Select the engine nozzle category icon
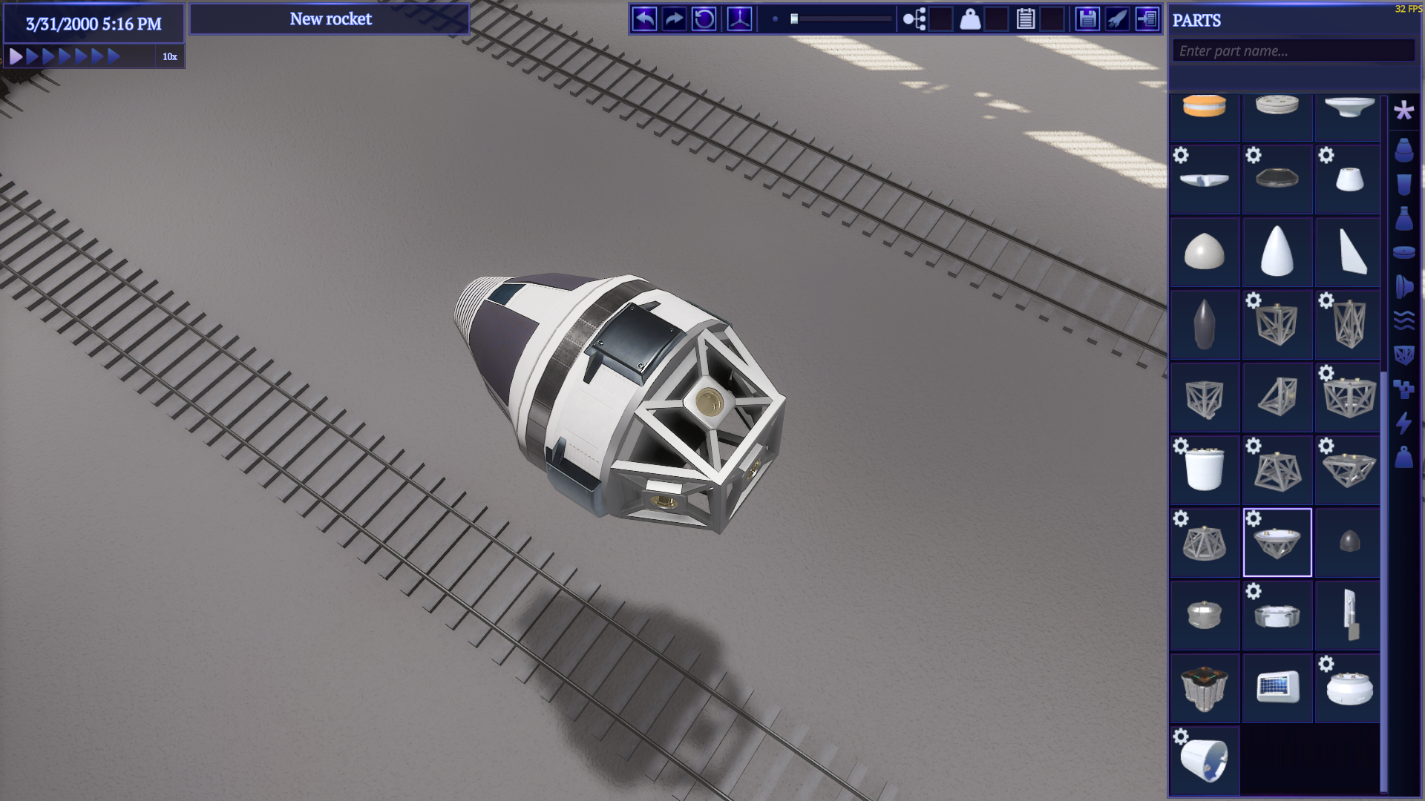This screenshot has height=801, width=1425. (x=1403, y=286)
